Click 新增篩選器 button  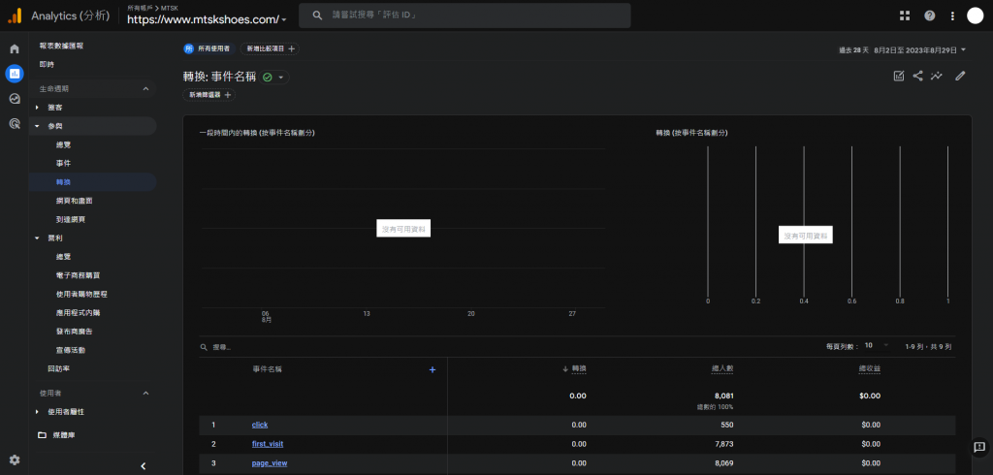coord(209,95)
